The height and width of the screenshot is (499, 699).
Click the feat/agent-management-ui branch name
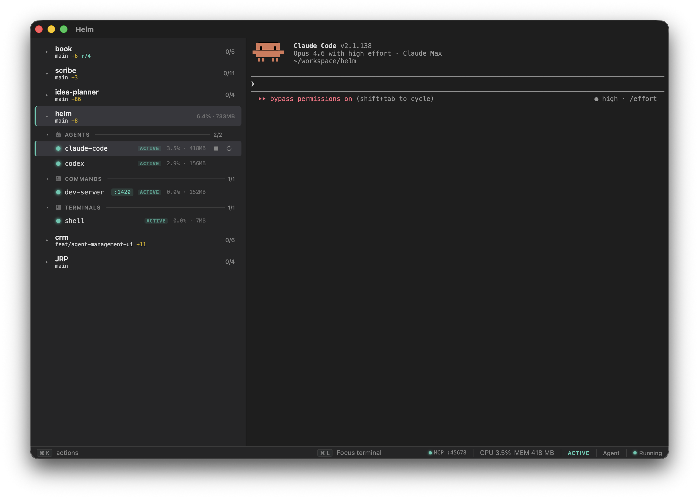[94, 244]
